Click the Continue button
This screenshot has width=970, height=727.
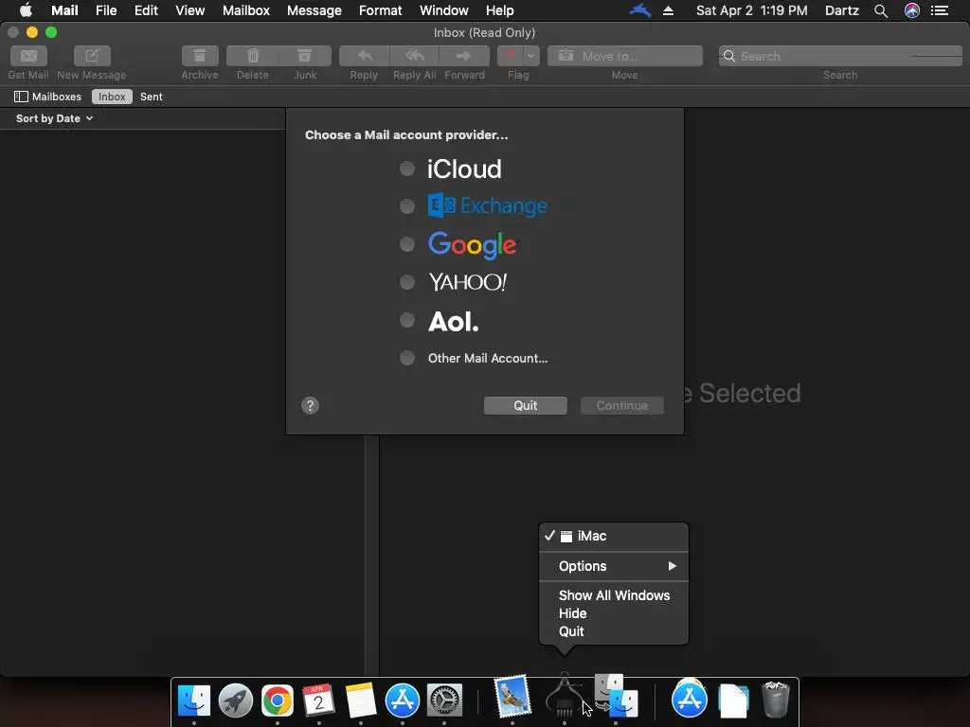(x=621, y=405)
